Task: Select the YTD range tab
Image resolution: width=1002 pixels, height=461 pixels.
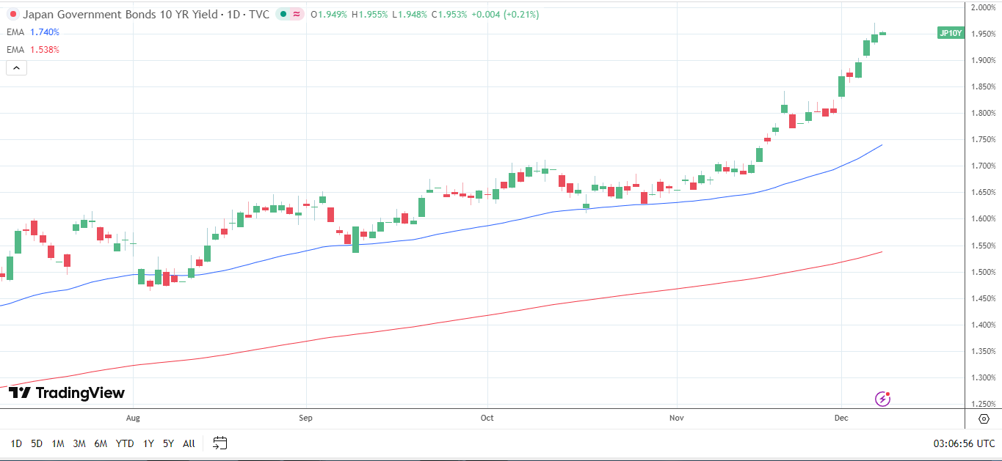Action: [125, 443]
